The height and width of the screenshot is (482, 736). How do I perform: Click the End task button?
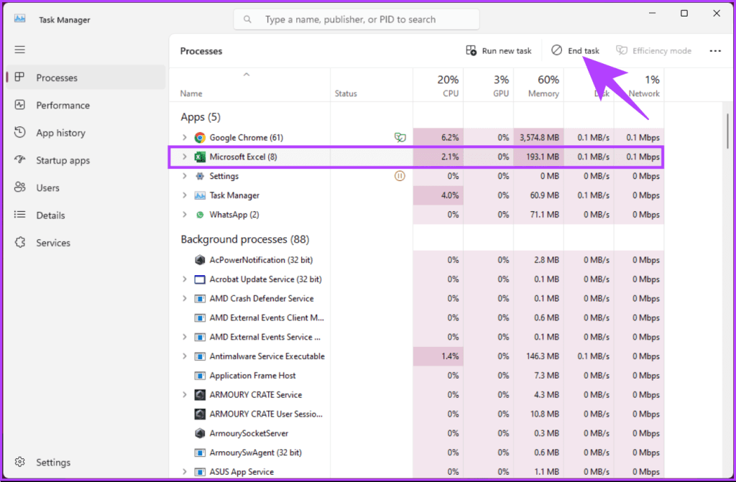(576, 51)
